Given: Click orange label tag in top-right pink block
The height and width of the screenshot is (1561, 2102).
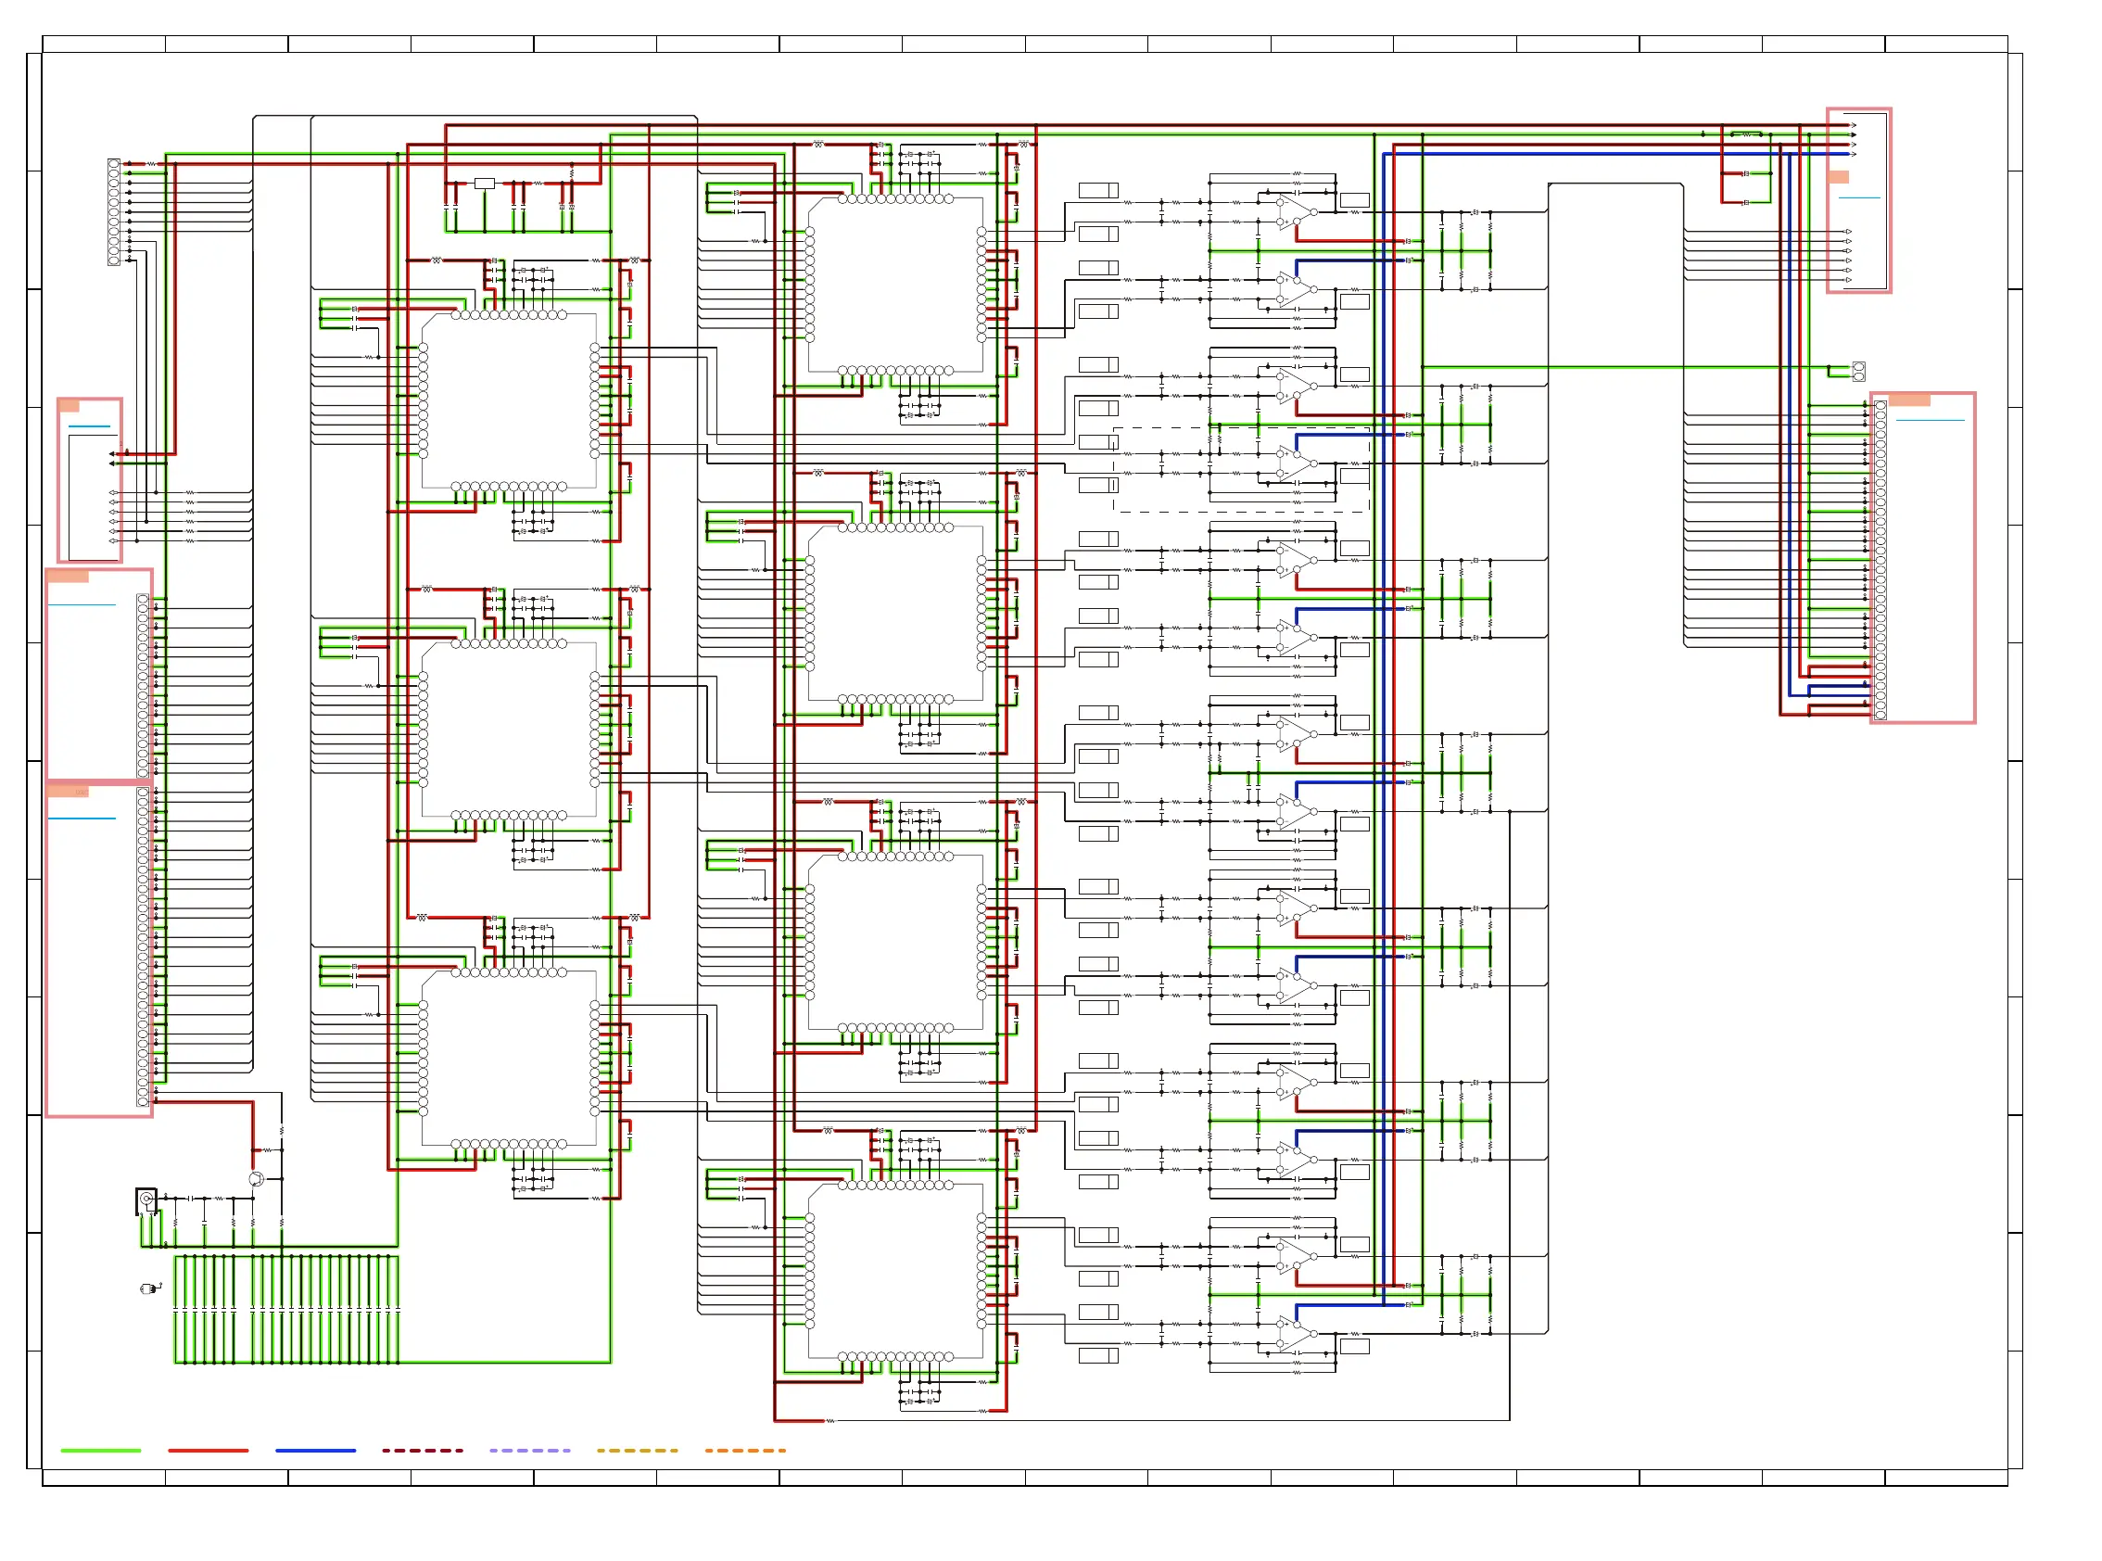Looking at the screenshot, I should coord(1838,177).
